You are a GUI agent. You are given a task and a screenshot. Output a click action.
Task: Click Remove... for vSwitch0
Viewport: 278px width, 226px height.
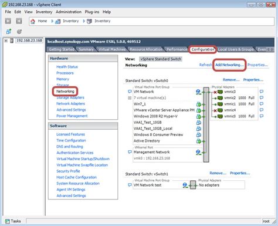pyautogui.click(x=231, y=80)
